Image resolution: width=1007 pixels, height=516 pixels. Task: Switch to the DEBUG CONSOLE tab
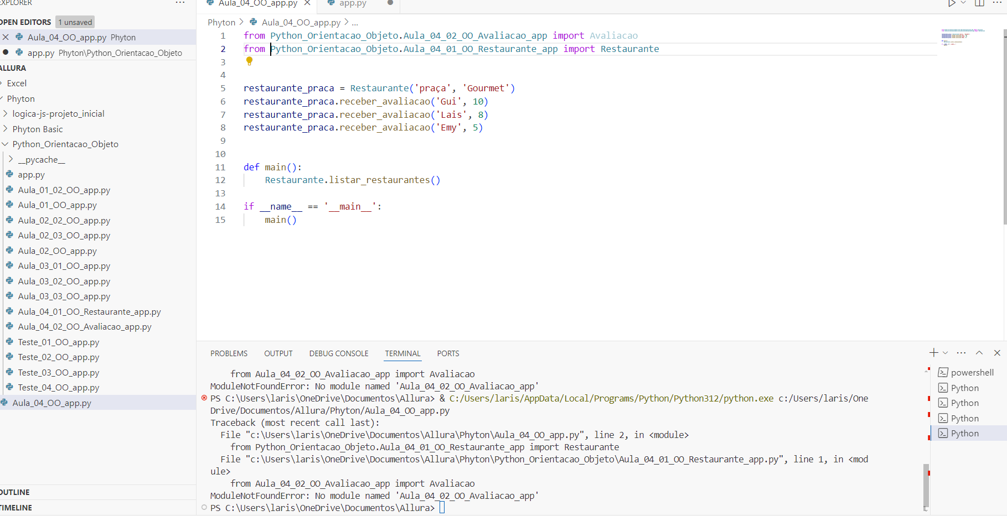(339, 353)
